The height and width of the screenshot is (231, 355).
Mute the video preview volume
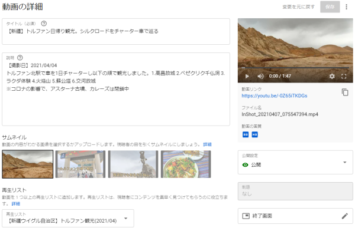pos(260,76)
